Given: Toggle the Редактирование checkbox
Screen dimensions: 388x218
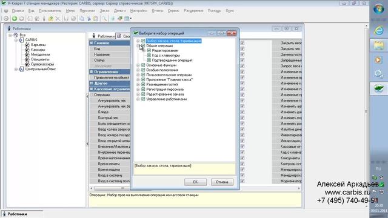Looking at the screenshot, I should pos(149,50).
